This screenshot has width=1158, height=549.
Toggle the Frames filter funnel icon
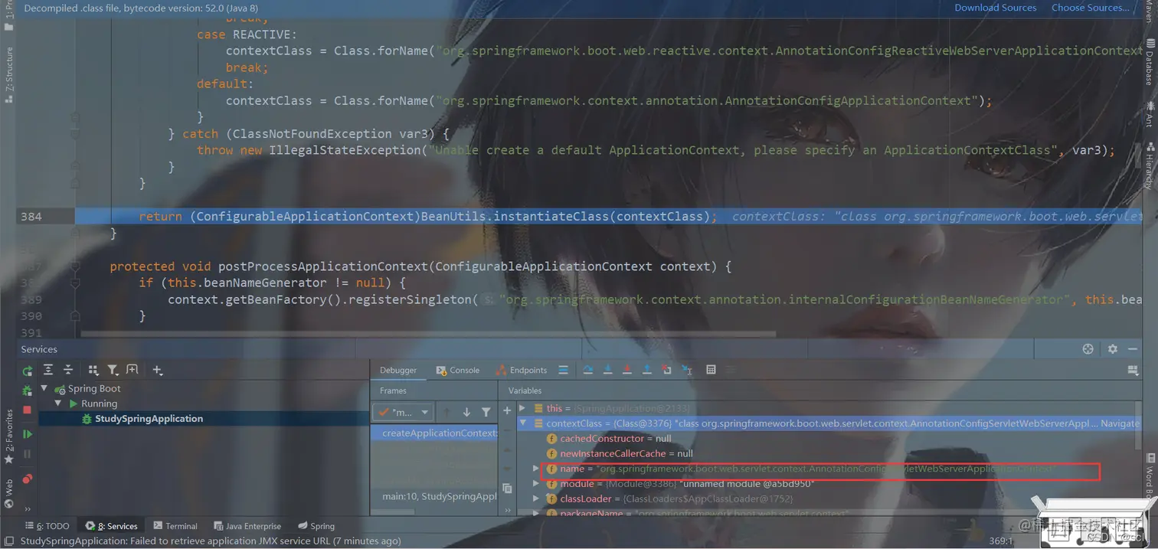point(486,412)
